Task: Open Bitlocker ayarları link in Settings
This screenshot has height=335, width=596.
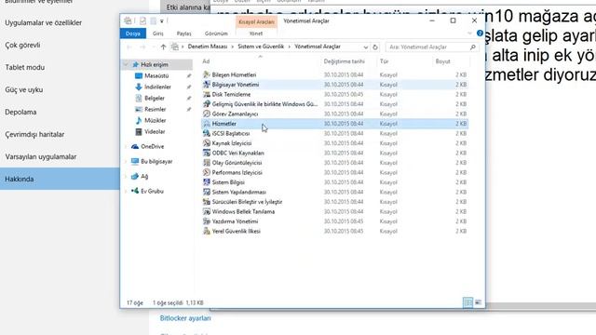Action: (x=185, y=318)
